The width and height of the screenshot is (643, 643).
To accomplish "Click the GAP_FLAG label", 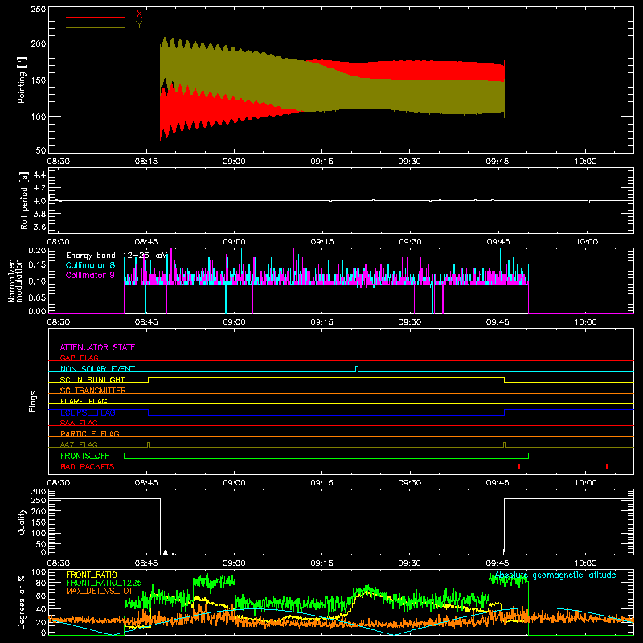I will (79, 358).
